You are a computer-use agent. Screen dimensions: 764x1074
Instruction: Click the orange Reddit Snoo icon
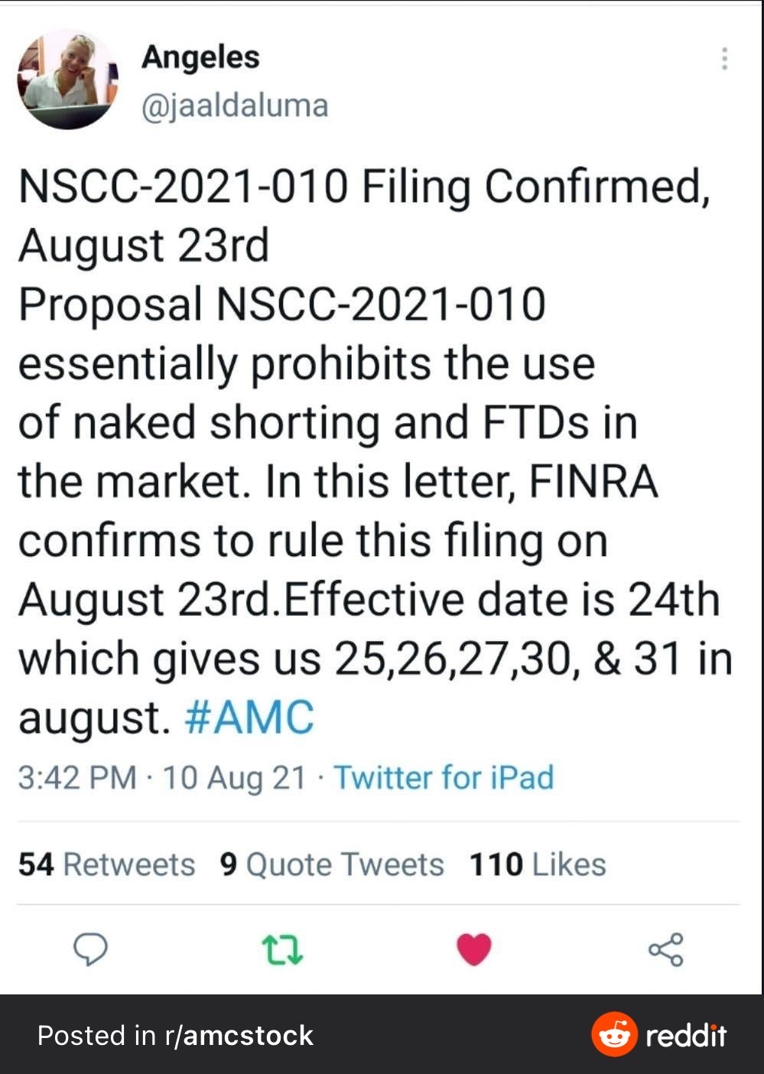point(614,1035)
